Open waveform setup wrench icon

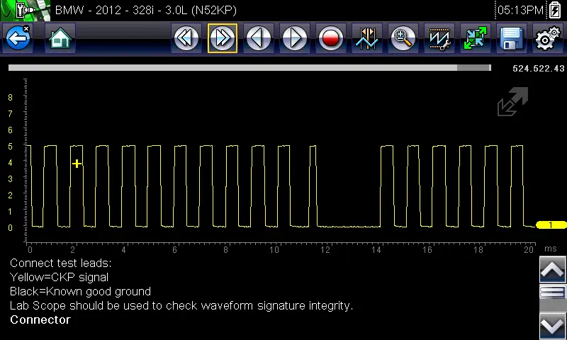[439, 38]
